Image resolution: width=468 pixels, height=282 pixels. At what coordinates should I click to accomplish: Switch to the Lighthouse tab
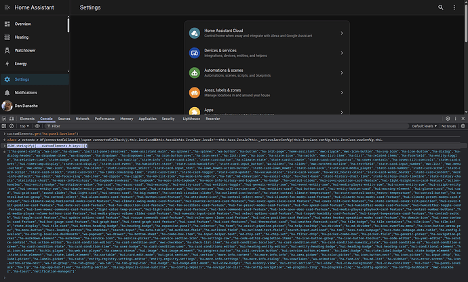pos(191,119)
